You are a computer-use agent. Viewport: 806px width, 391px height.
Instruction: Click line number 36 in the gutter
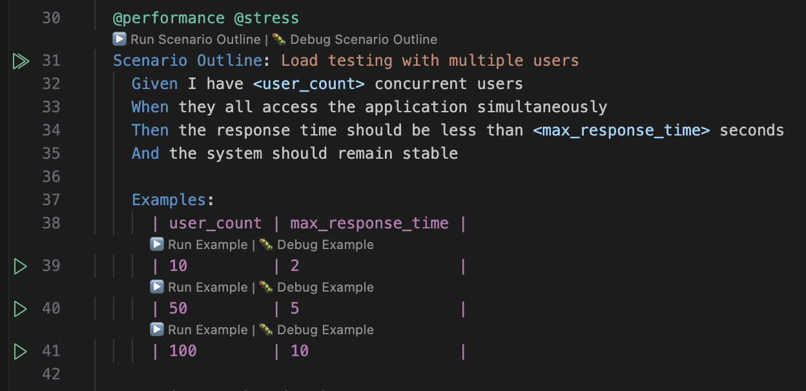(51, 177)
